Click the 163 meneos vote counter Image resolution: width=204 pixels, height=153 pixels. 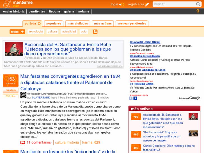click(11, 81)
